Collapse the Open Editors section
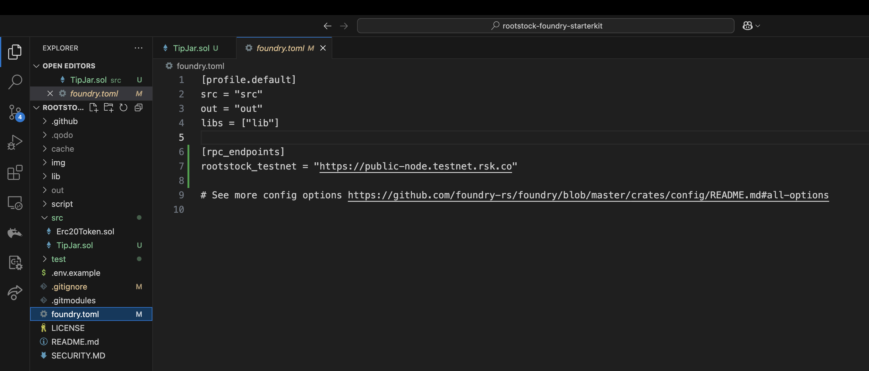The width and height of the screenshot is (869, 371). click(36, 66)
